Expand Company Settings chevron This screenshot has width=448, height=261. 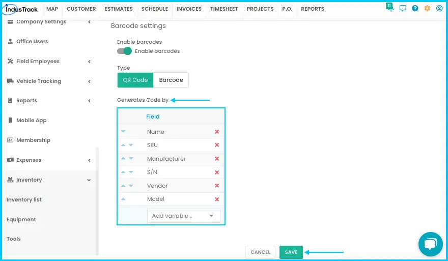[90, 22]
